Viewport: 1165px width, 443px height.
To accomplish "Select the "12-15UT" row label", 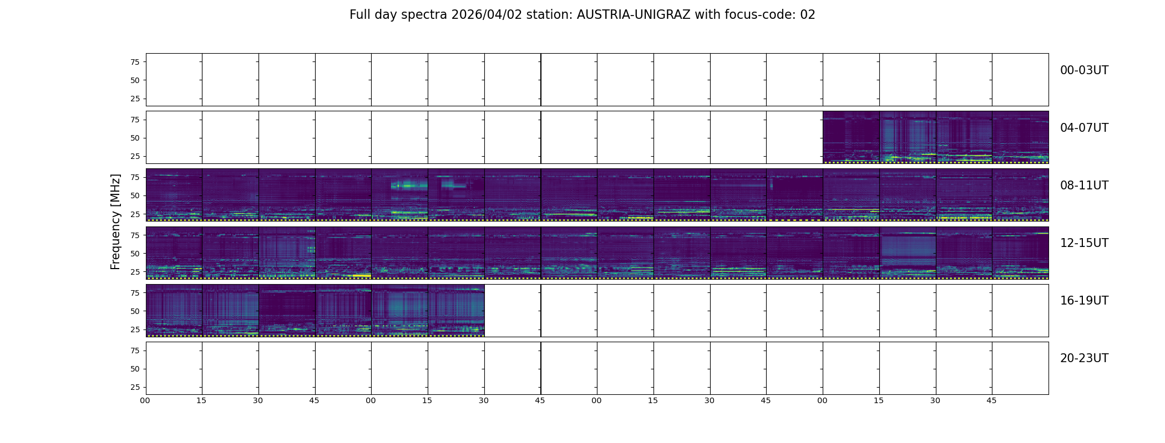I will (1084, 243).
